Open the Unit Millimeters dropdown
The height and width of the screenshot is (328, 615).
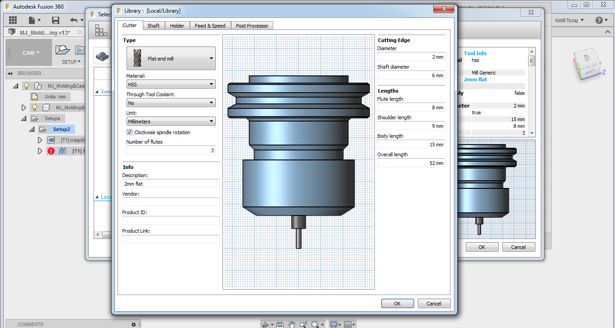point(171,121)
